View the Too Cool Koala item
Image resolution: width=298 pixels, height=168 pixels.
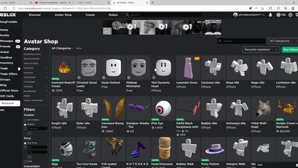(x=88, y=149)
